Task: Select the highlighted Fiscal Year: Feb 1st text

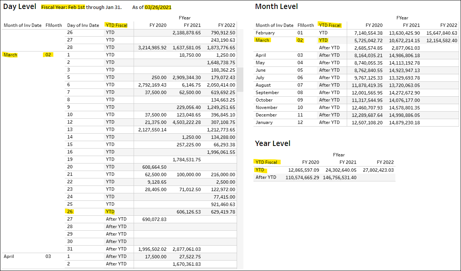Action: tap(63, 7)
